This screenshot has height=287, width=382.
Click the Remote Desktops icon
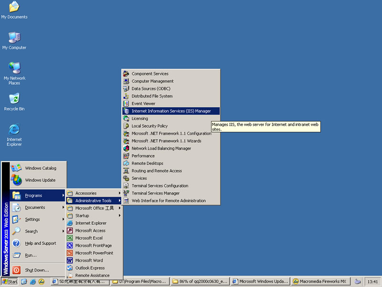click(126, 163)
